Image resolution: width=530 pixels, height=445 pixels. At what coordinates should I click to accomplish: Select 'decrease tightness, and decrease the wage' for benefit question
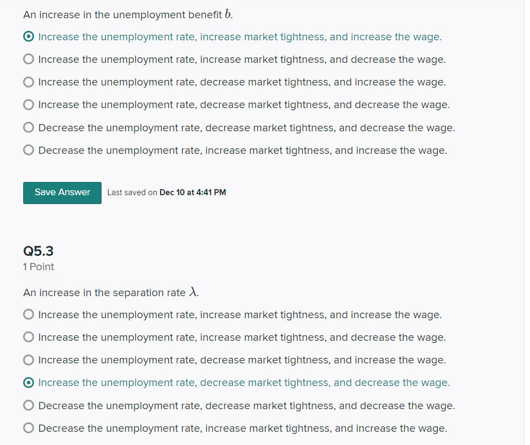click(28, 104)
